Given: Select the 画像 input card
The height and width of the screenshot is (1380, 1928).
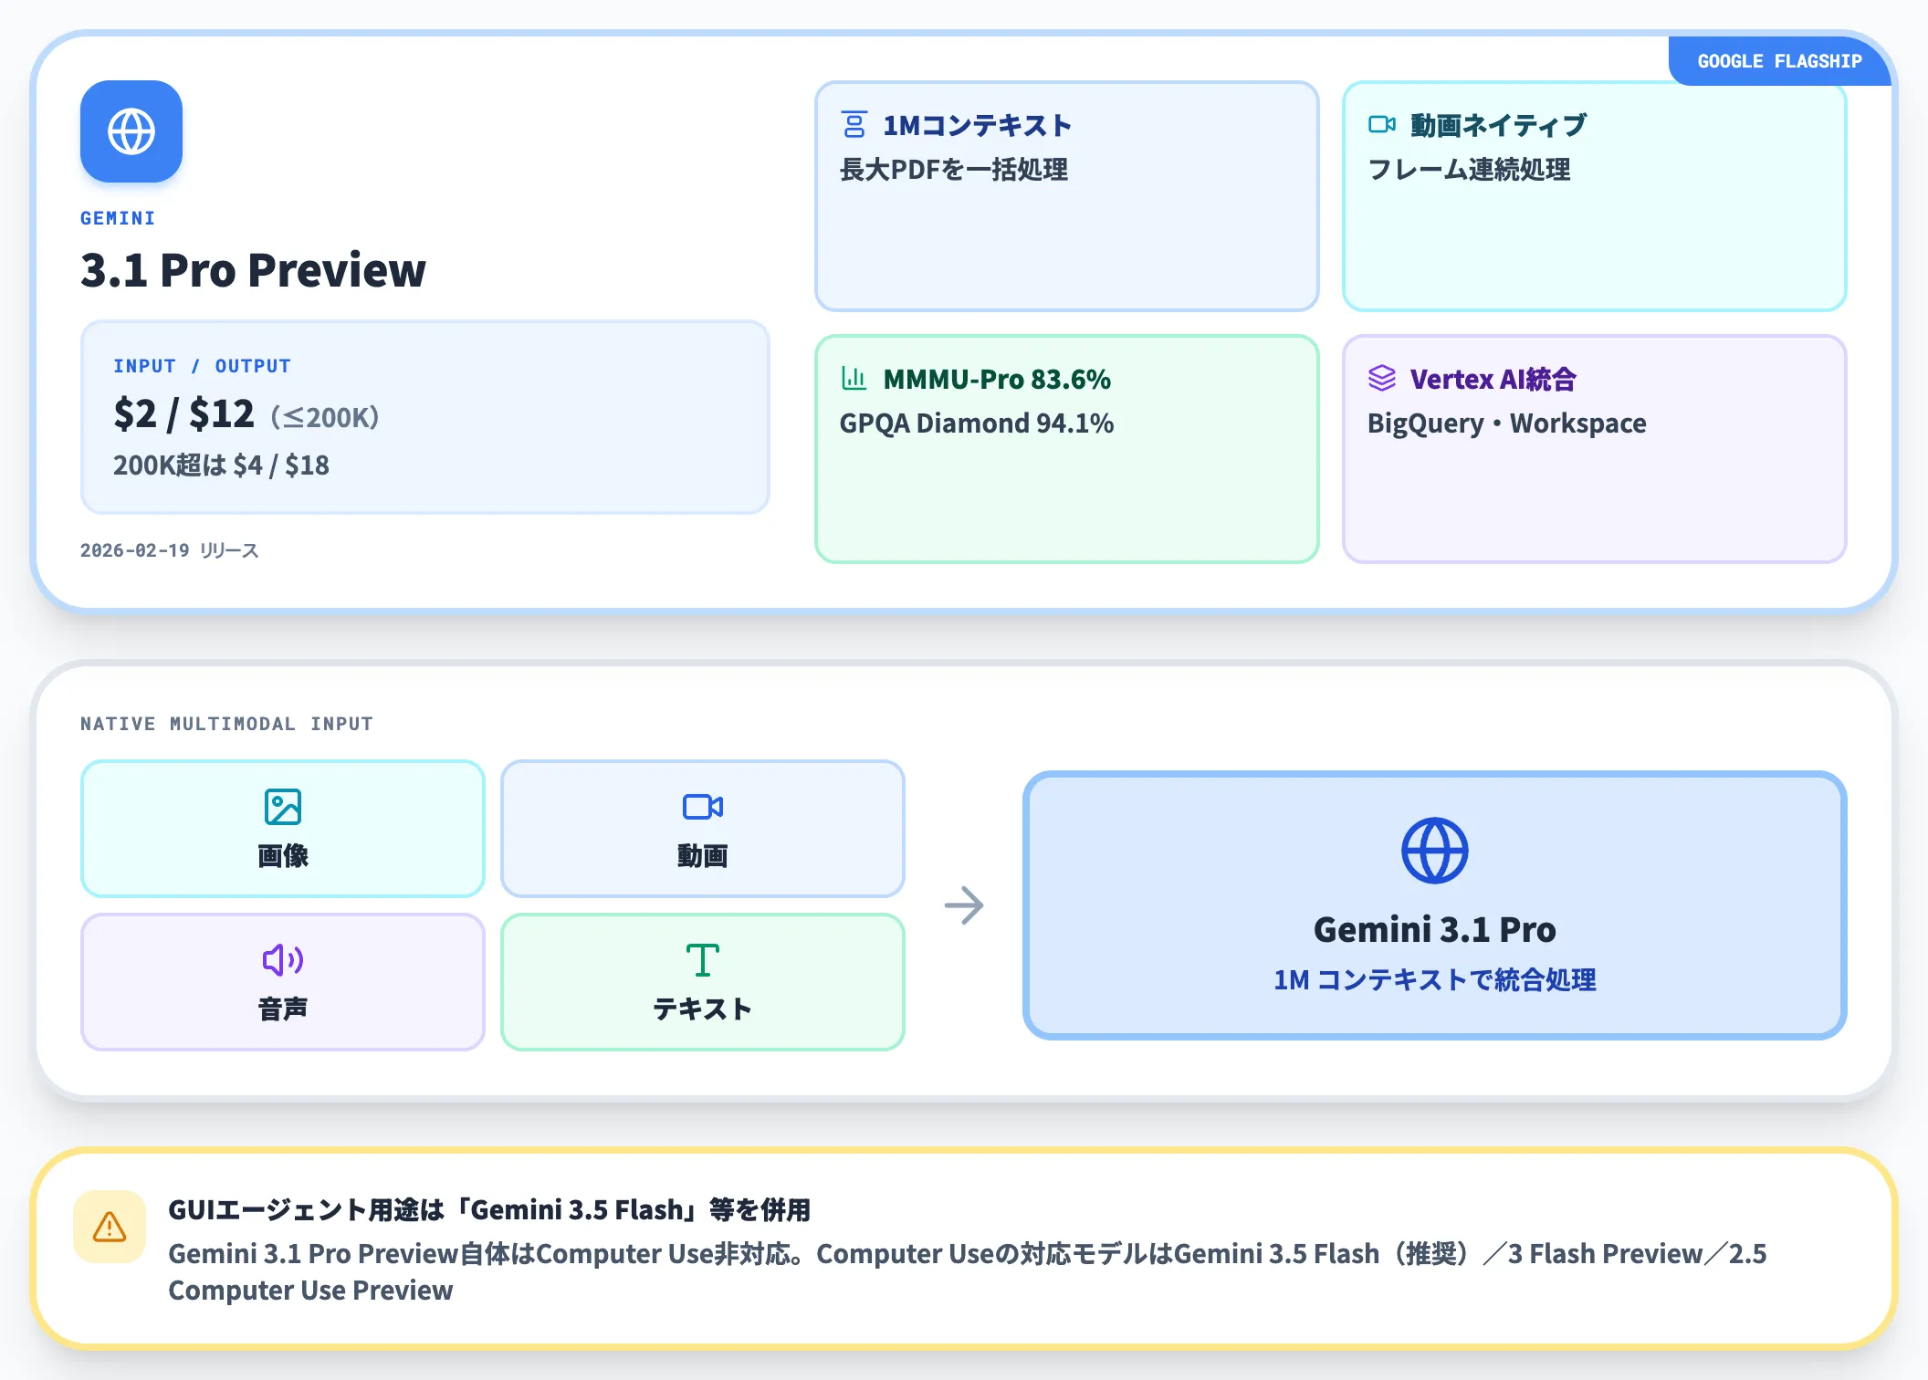Looking at the screenshot, I should pos(283,829).
